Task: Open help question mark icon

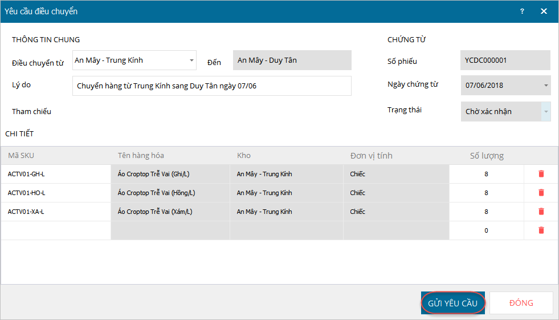Action: [522, 11]
